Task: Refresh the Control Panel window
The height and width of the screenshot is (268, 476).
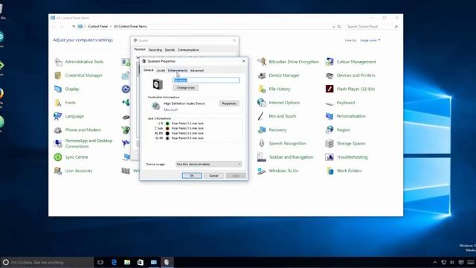Action: [339, 27]
